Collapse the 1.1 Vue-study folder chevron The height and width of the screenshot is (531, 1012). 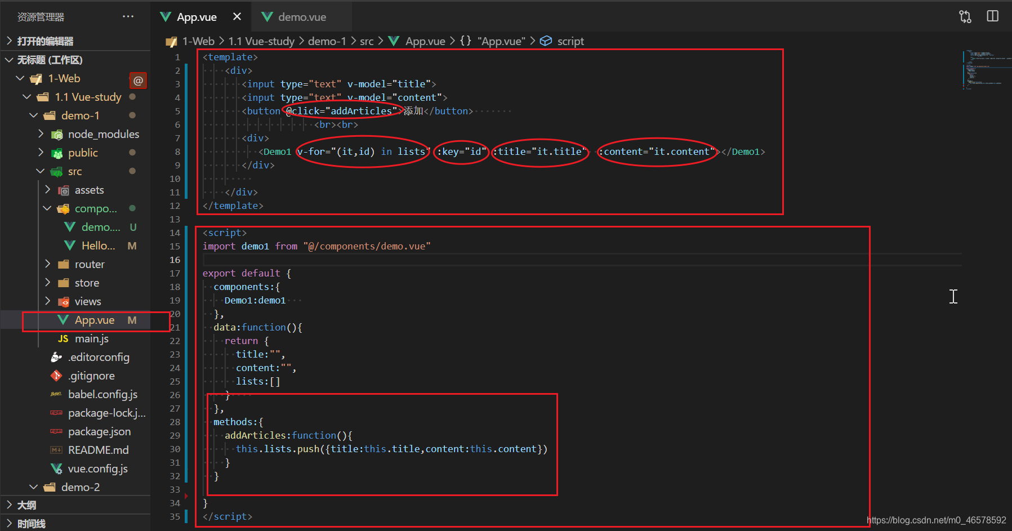click(x=27, y=97)
